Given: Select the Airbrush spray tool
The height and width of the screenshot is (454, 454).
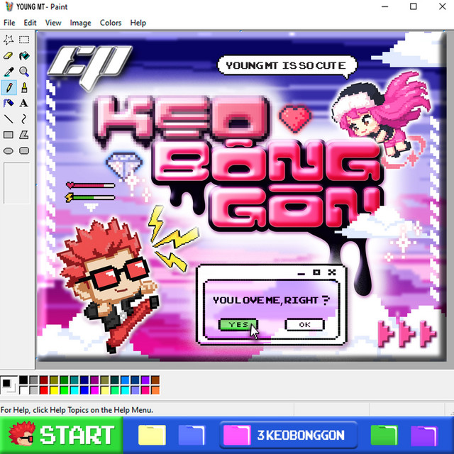Looking at the screenshot, I should click(x=9, y=103).
